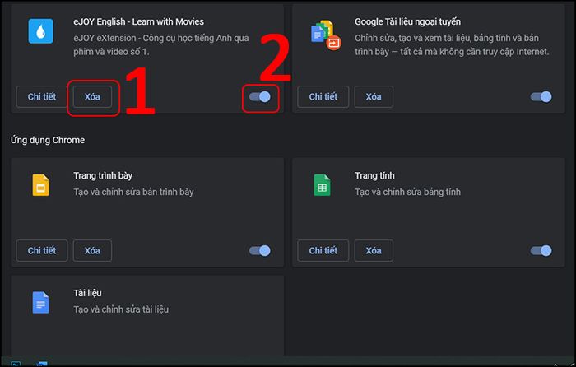This screenshot has height=367, width=576.
Task: Click the yellow Trang trình bày Slides icon
Action: pos(41,185)
